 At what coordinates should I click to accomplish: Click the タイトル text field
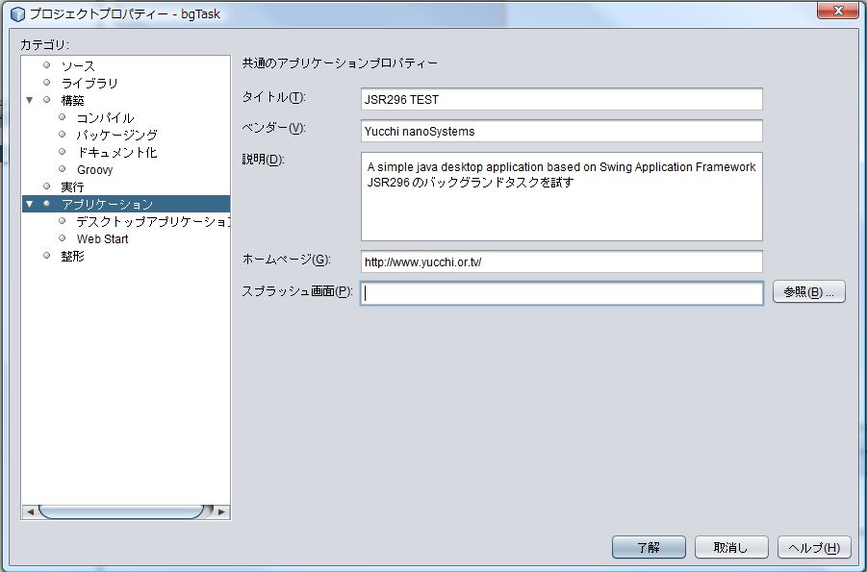tap(561, 99)
